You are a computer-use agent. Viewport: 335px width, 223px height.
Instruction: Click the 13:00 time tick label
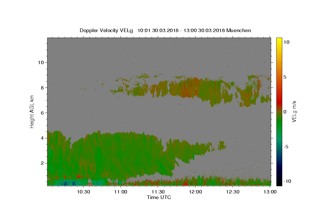270,192
